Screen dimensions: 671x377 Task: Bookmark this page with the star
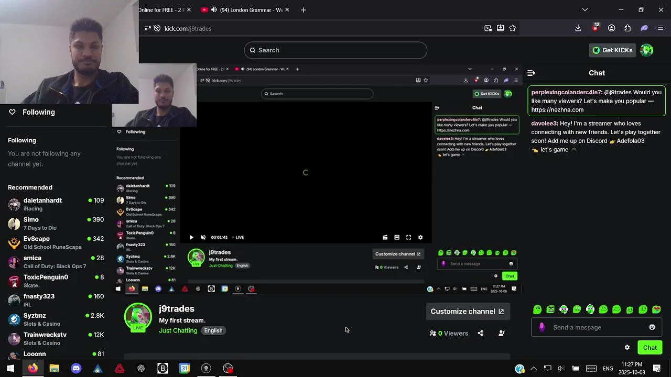[513, 28]
